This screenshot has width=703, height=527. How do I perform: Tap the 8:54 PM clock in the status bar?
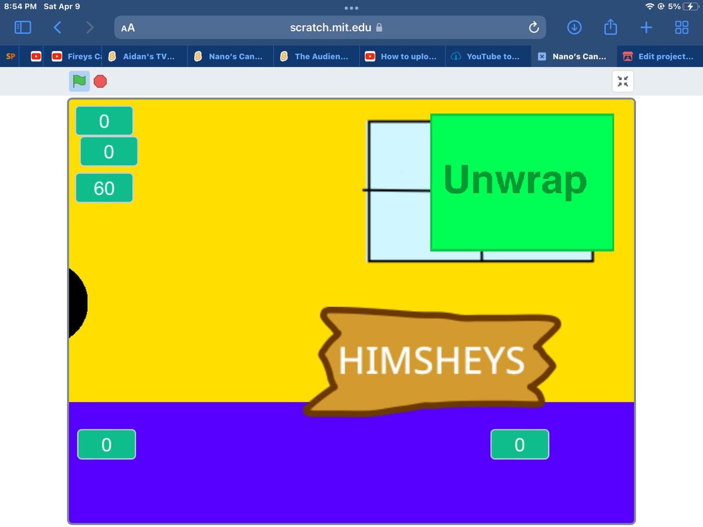coord(20,7)
